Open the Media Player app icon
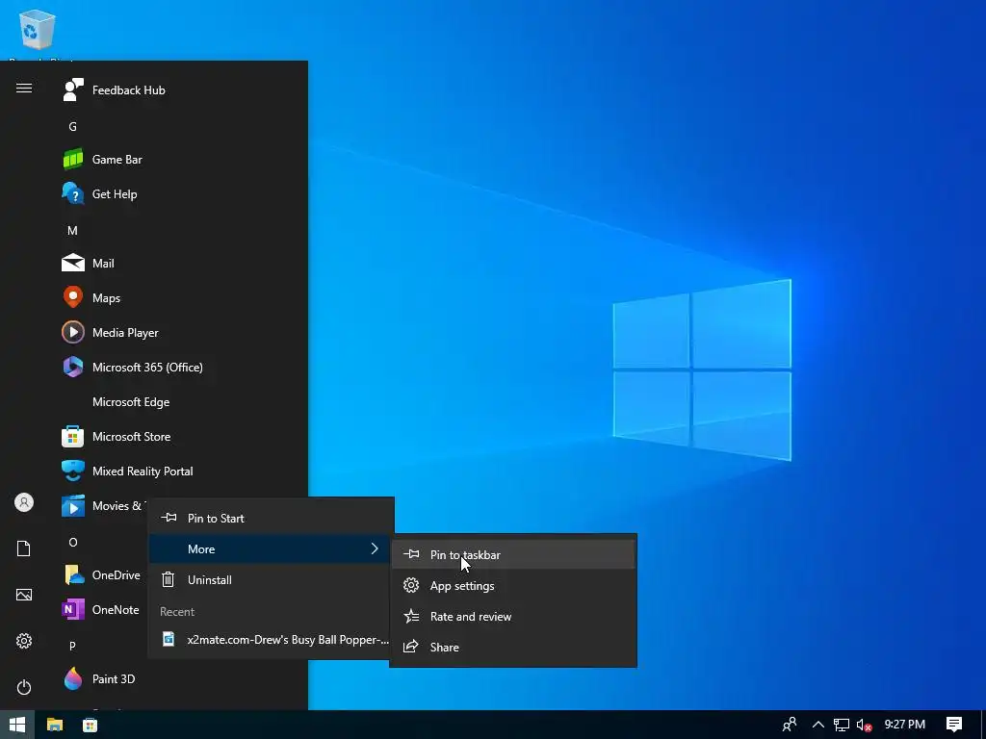 click(x=73, y=332)
